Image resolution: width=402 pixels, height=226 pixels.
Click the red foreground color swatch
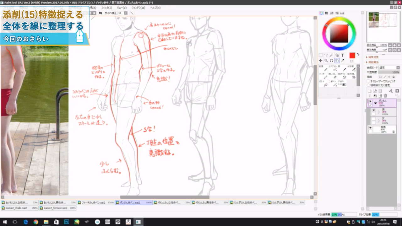[x=352, y=56]
